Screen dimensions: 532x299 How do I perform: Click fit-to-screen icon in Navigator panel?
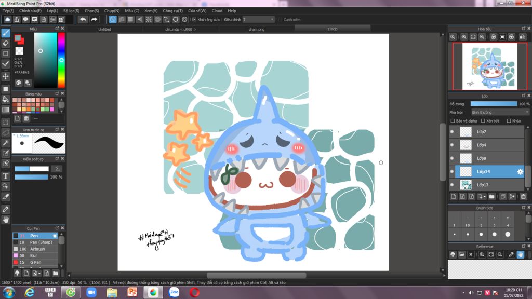[x=473, y=37]
